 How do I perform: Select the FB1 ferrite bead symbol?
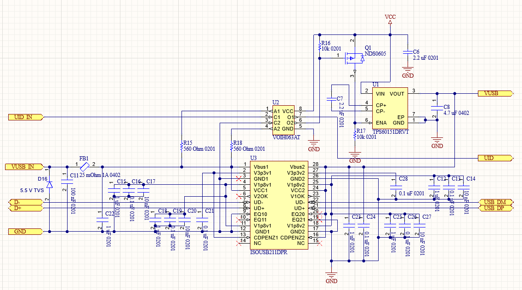click(x=85, y=166)
